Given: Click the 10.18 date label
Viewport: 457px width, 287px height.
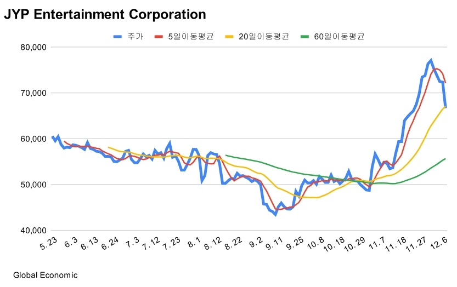Looking at the screenshot, I should [x=335, y=244].
